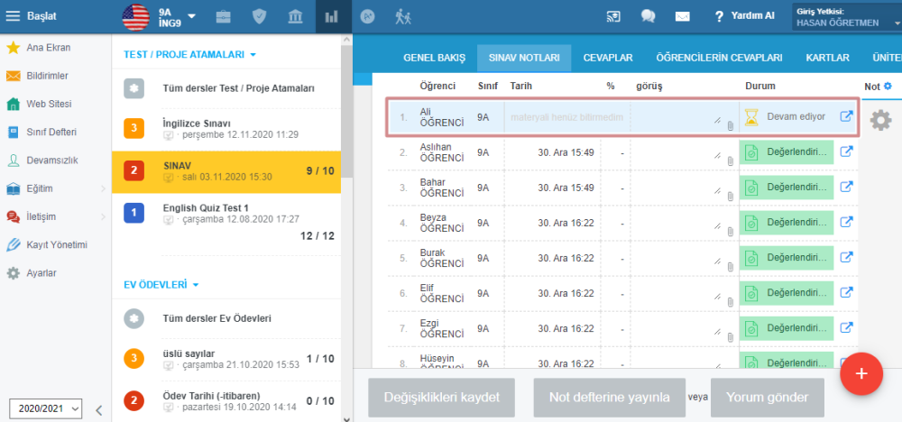
Task: Switch to the GENEL BAKIŞ tab
Action: (x=435, y=58)
